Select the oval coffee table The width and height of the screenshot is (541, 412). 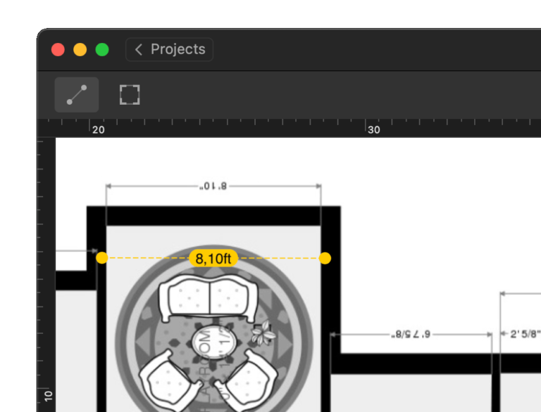tap(214, 342)
